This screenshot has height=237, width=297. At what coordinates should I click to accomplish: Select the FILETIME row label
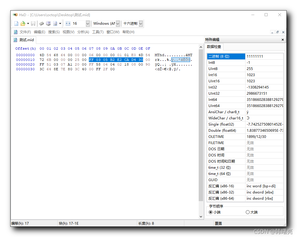(216, 143)
